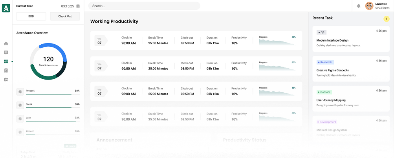Click the Break progress bar
Screen dimensions: 394x158
48,107
